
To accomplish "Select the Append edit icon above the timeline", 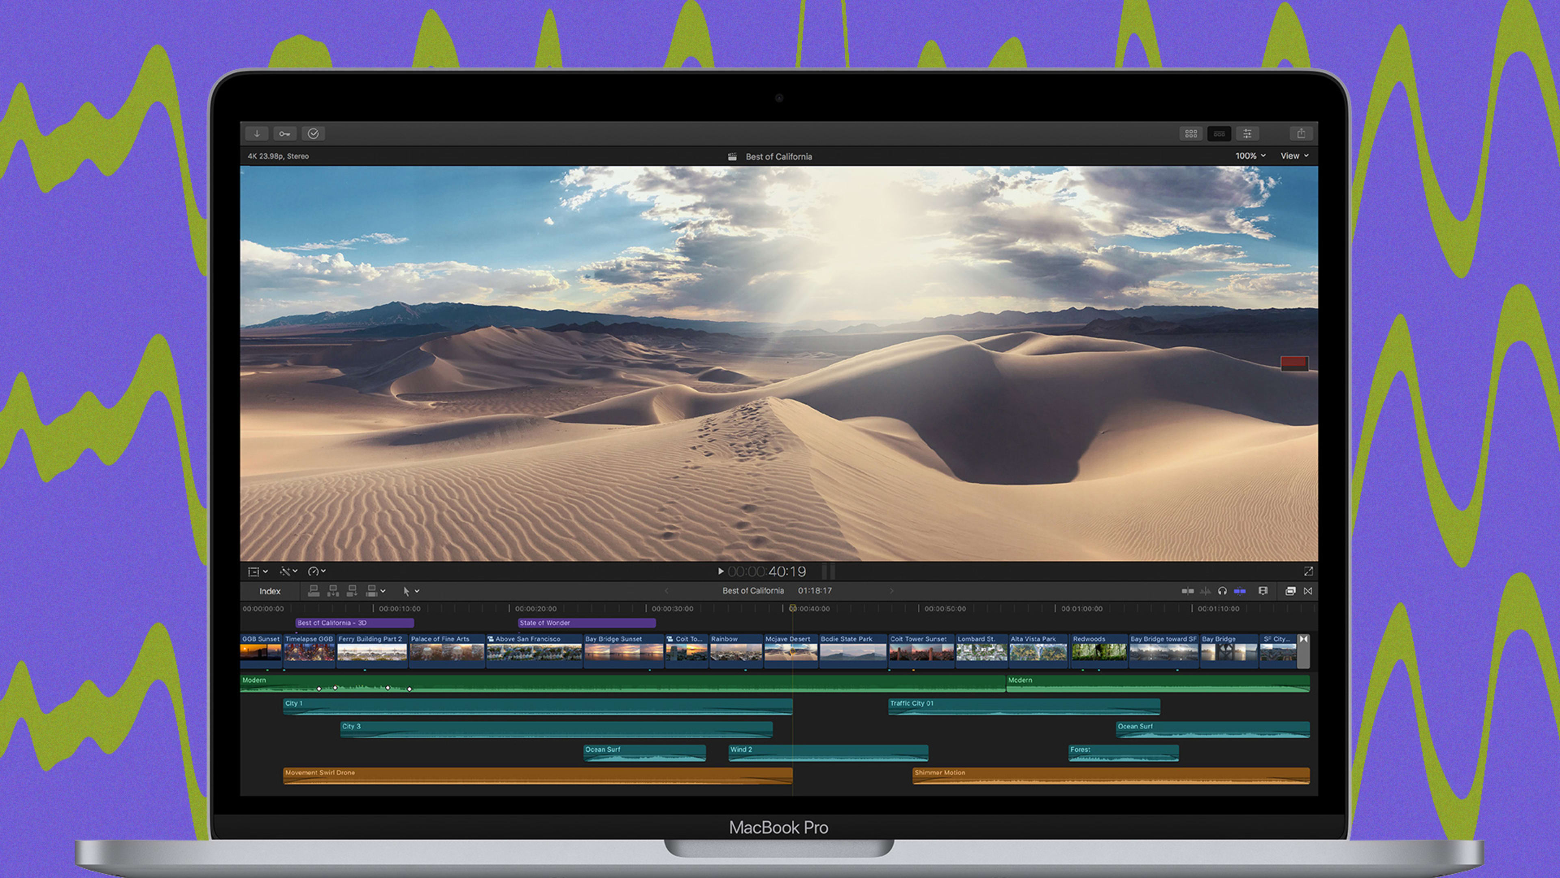I will (352, 592).
